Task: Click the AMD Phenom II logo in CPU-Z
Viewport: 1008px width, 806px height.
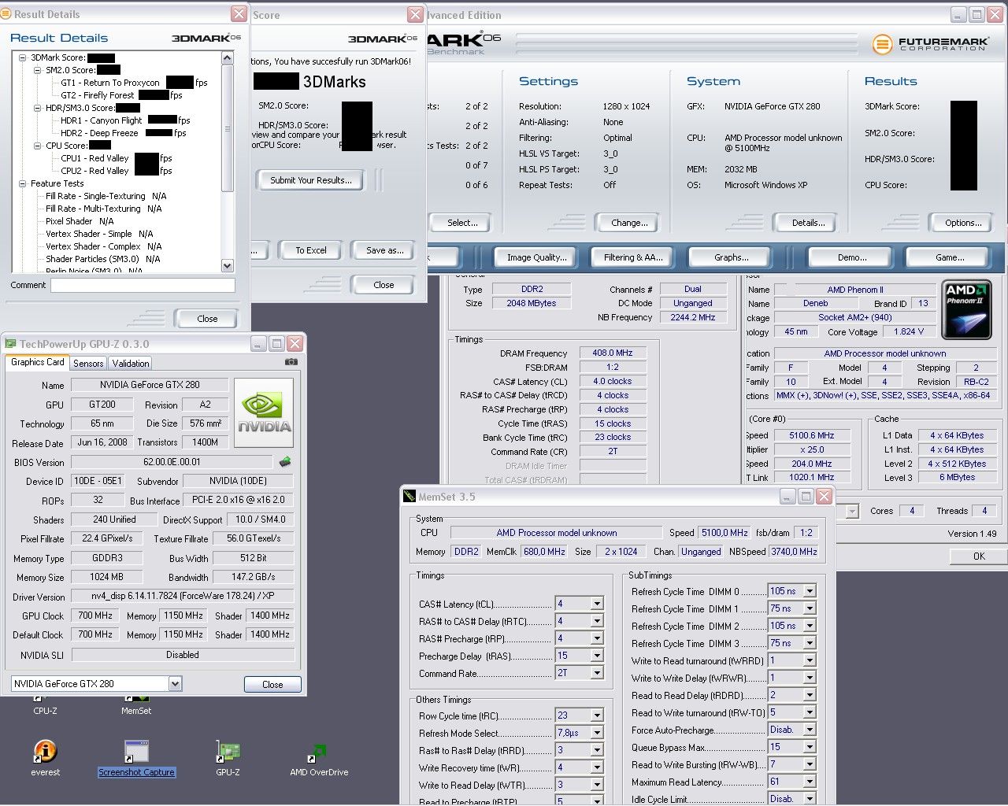Action: [x=967, y=310]
